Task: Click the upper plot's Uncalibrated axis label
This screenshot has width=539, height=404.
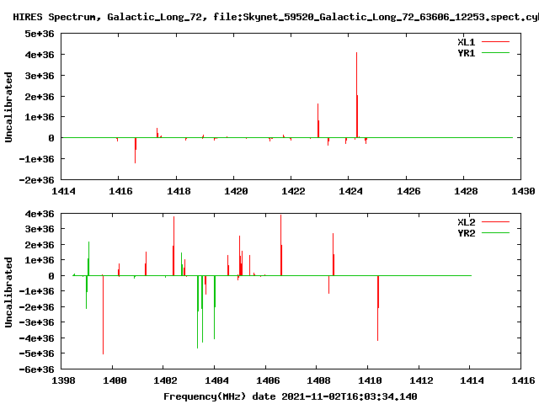Action: (8, 107)
